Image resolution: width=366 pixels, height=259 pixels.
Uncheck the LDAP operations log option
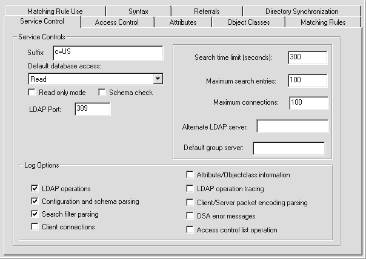point(35,189)
